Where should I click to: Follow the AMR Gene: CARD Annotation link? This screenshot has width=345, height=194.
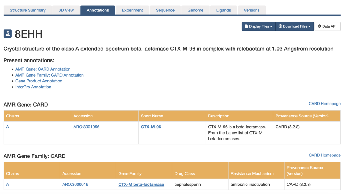43,69
